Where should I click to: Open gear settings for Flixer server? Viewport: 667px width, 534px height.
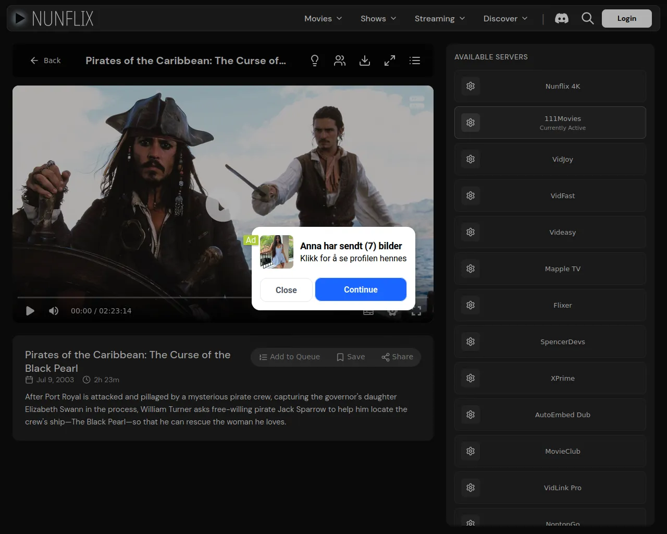coord(471,305)
